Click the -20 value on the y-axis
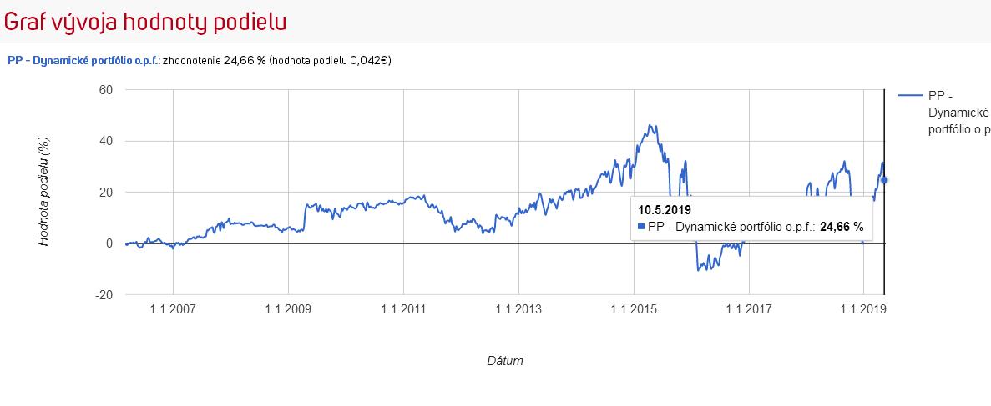Viewport: 991px width, 406px height. tap(104, 295)
